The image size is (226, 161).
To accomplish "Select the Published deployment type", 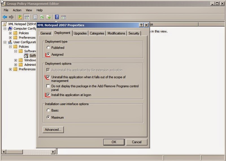I will click(x=48, y=47).
